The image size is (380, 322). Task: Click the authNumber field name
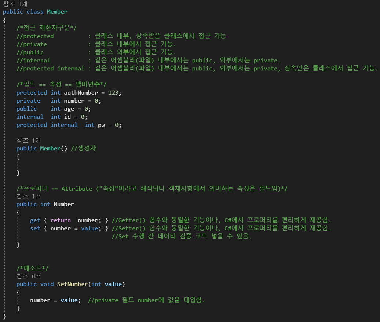(81, 93)
